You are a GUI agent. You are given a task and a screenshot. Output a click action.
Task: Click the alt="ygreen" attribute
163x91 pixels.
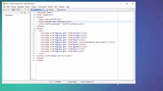(74, 47)
